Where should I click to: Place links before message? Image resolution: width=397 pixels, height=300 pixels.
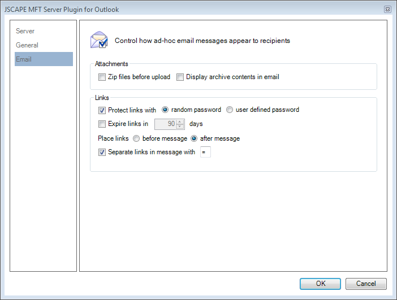click(136, 138)
